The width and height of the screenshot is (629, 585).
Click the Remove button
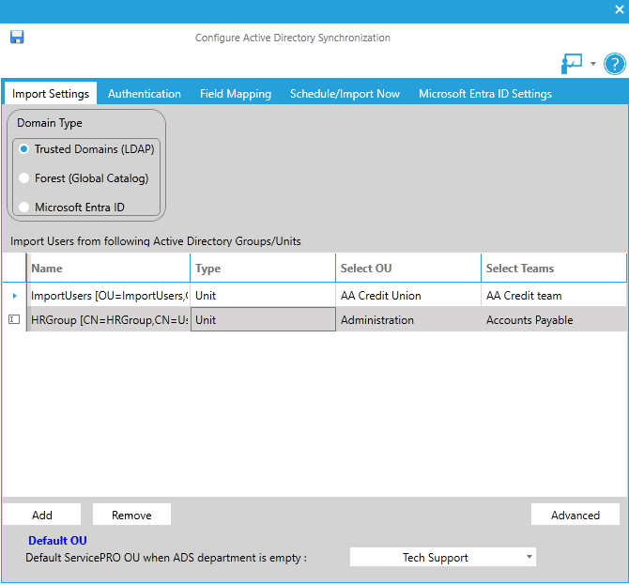pyautogui.click(x=131, y=515)
